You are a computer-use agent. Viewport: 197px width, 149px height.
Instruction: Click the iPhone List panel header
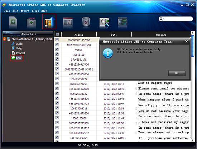coord(28,34)
